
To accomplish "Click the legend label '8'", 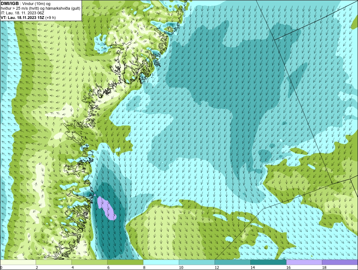I will tap(144, 267).
